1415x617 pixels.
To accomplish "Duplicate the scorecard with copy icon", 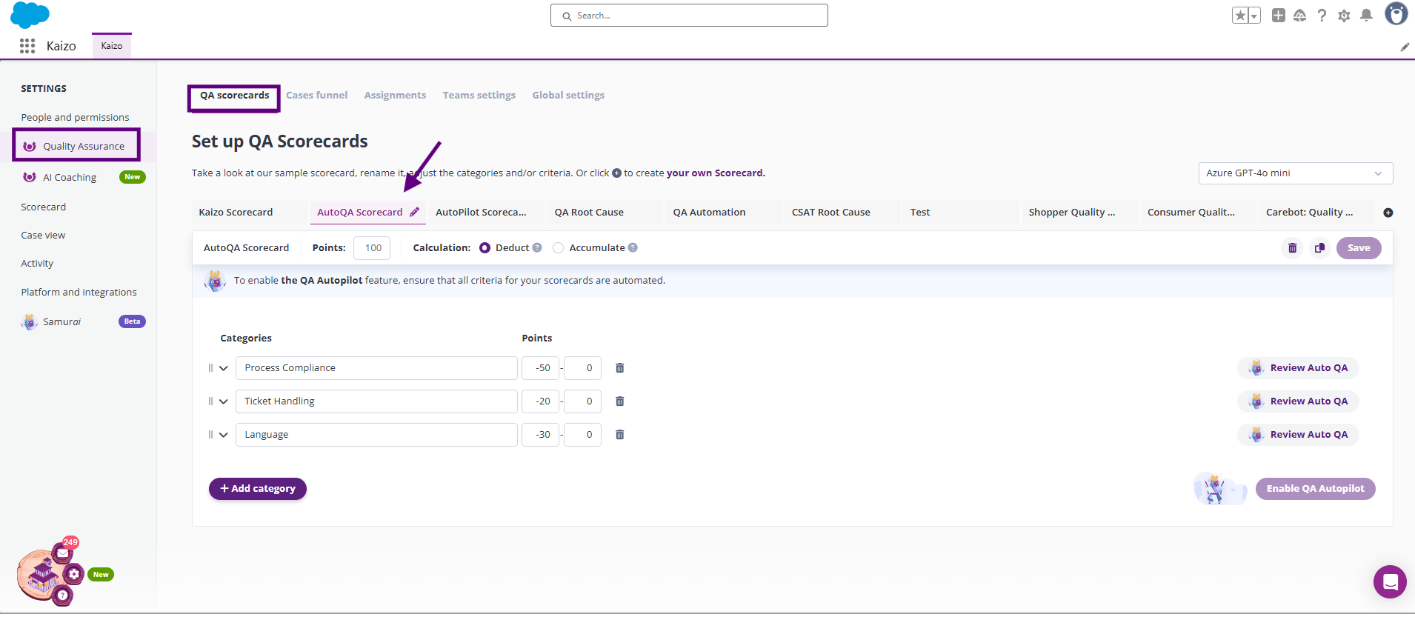I will pos(1319,248).
